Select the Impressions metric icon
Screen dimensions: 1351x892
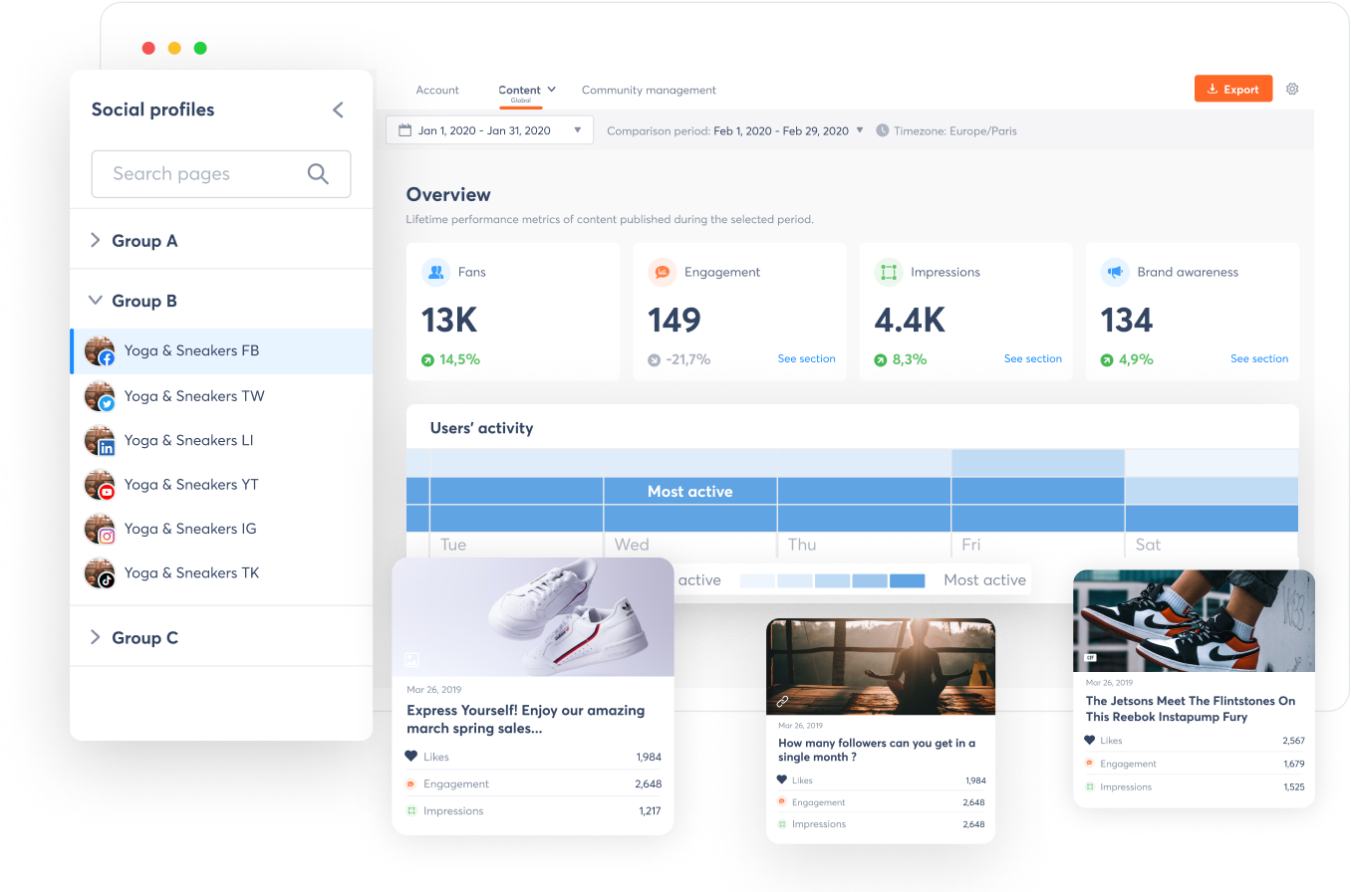click(887, 271)
